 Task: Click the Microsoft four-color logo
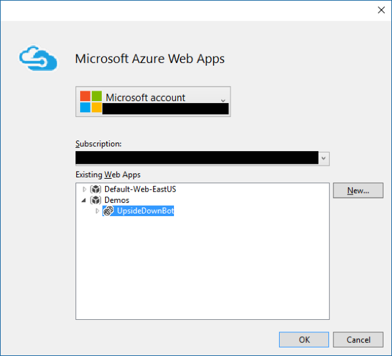click(x=91, y=102)
